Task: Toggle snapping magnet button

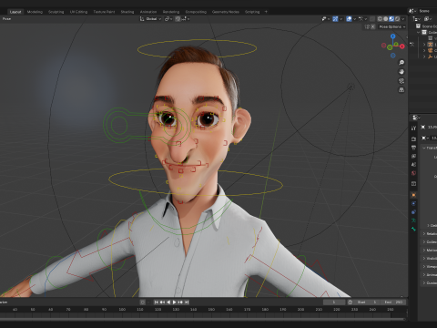Action: coord(178,19)
